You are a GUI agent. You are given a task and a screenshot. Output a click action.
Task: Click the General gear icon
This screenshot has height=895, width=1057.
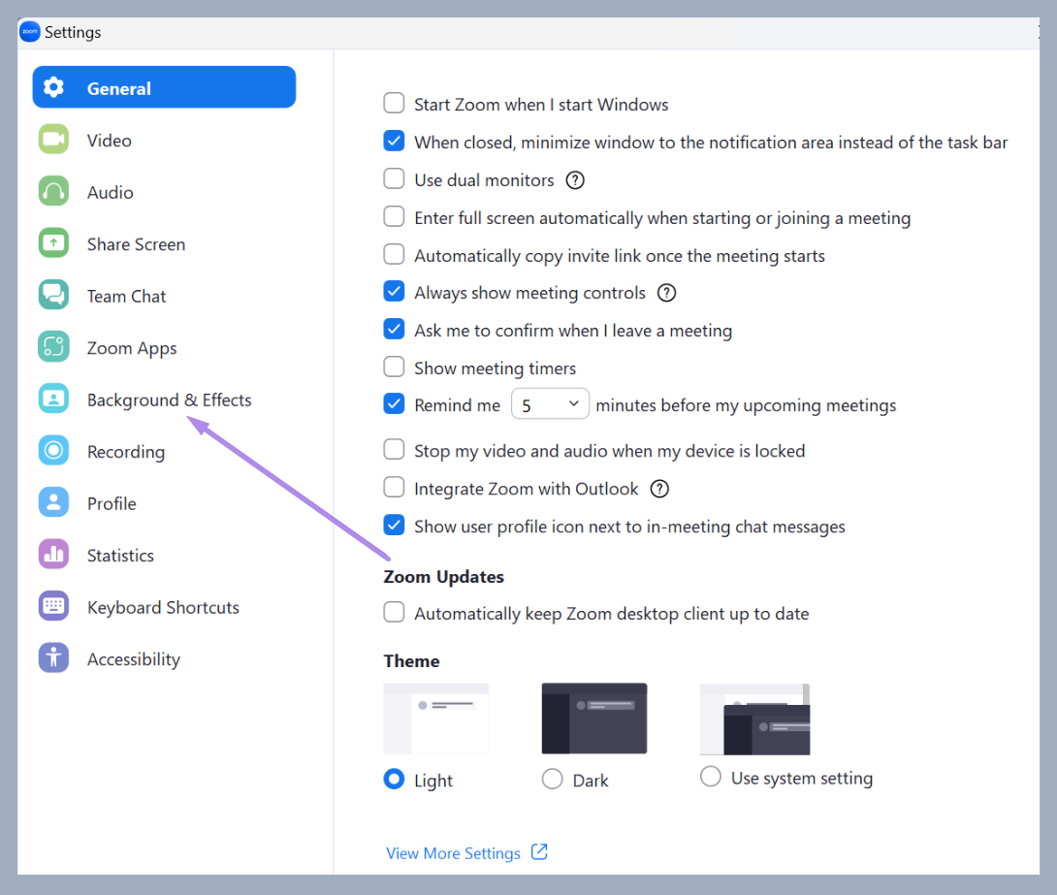coord(53,87)
